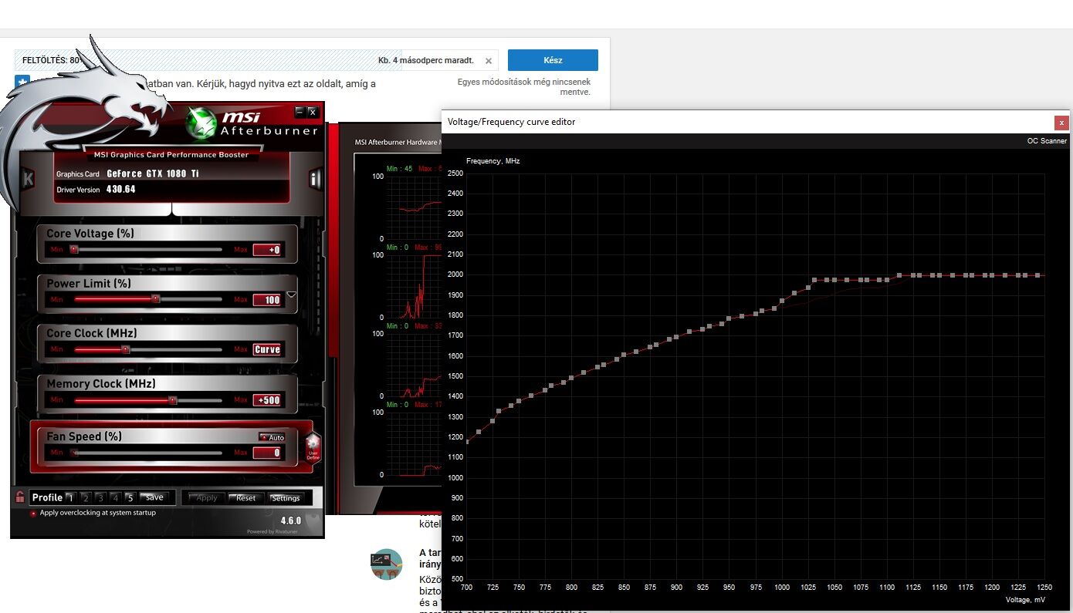Click the Memory Clock slider handle
This screenshot has width=1073, height=613.
coord(173,399)
